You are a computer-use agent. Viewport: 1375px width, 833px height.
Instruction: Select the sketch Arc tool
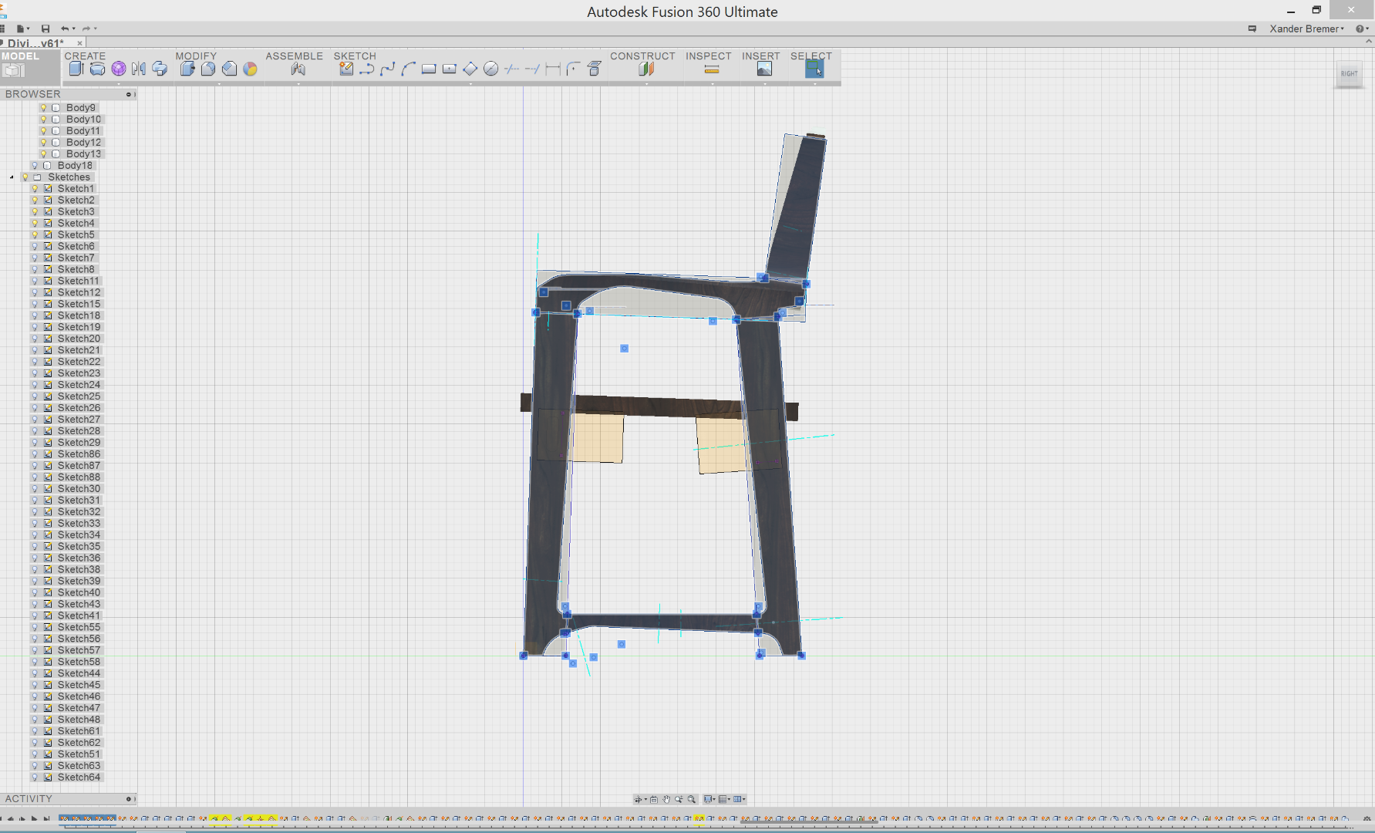pyautogui.click(x=408, y=69)
